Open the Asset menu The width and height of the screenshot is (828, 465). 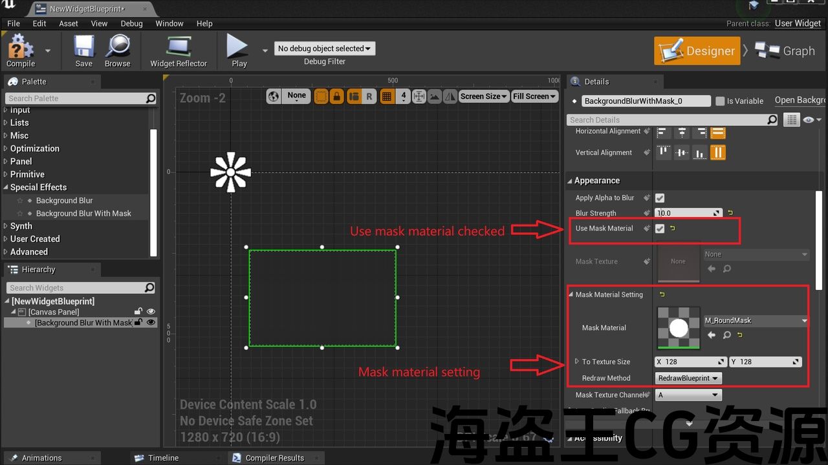69,23
